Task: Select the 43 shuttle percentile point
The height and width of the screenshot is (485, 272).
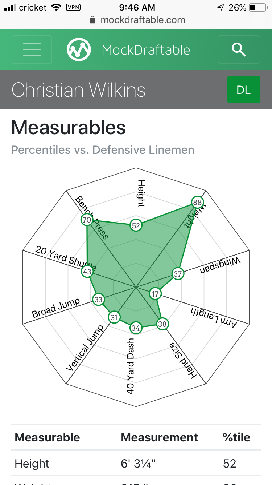Action: click(87, 272)
